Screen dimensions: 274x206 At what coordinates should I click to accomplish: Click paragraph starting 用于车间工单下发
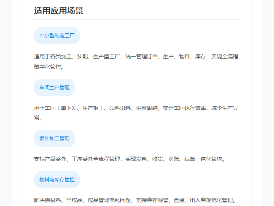(136, 113)
